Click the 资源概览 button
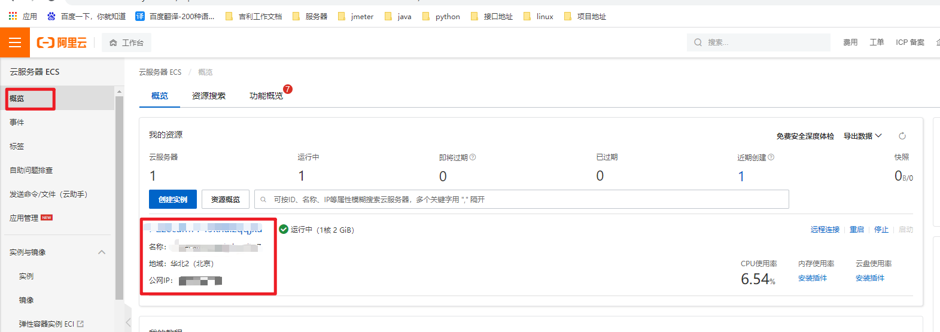The height and width of the screenshot is (332, 940). click(x=226, y=199)
